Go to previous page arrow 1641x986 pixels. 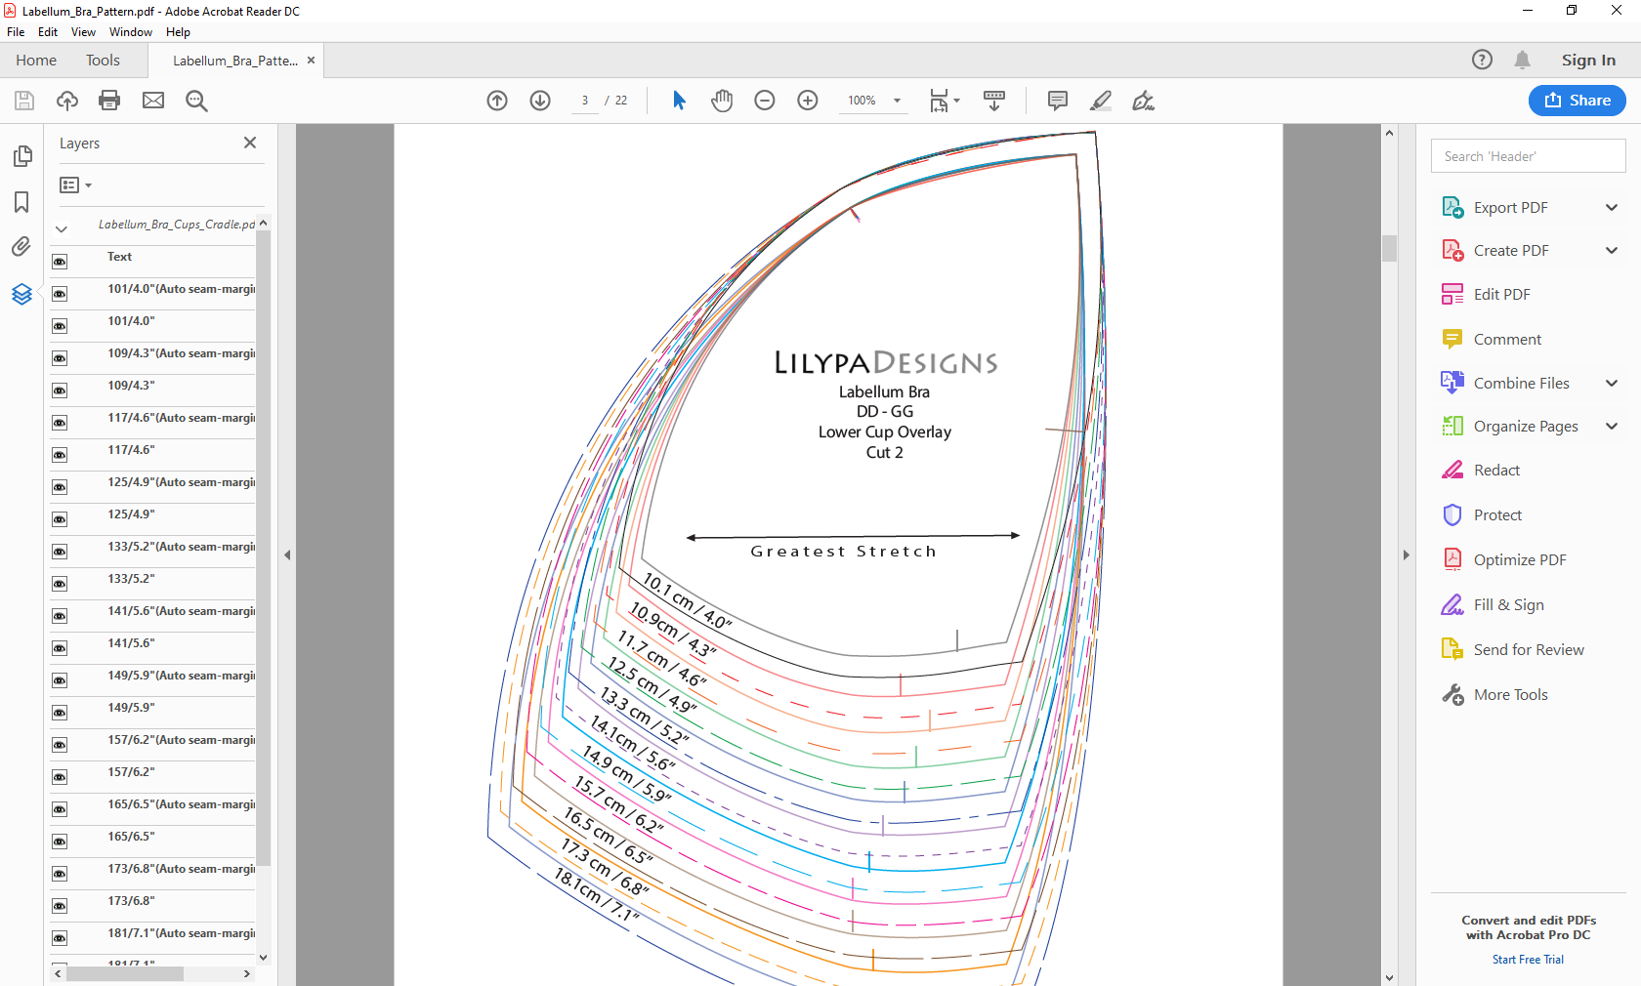tap(497, 101)
